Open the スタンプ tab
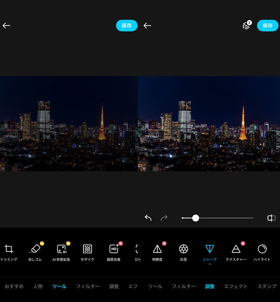The image size is (280, 302). (x=267, y=287)
